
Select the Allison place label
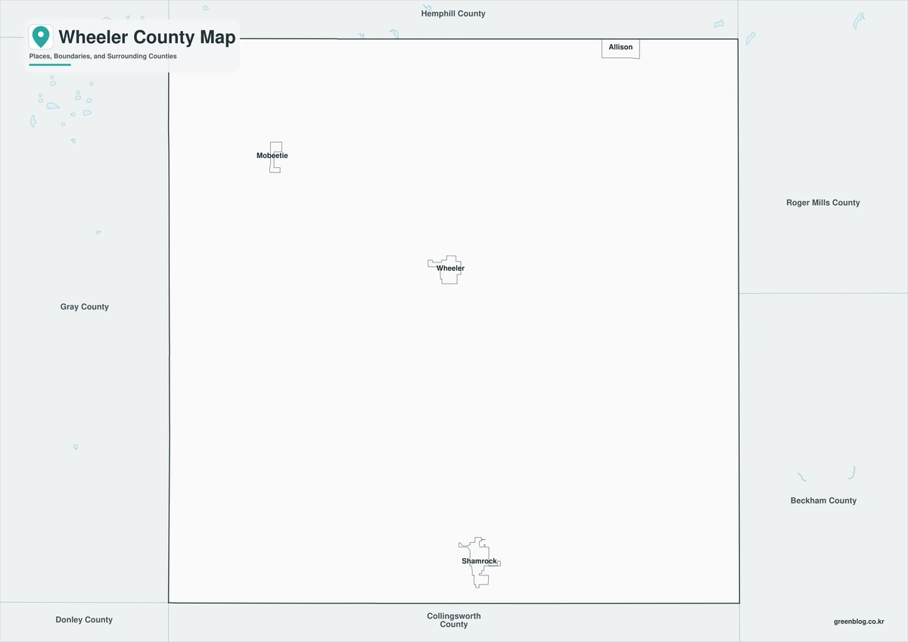620,47
